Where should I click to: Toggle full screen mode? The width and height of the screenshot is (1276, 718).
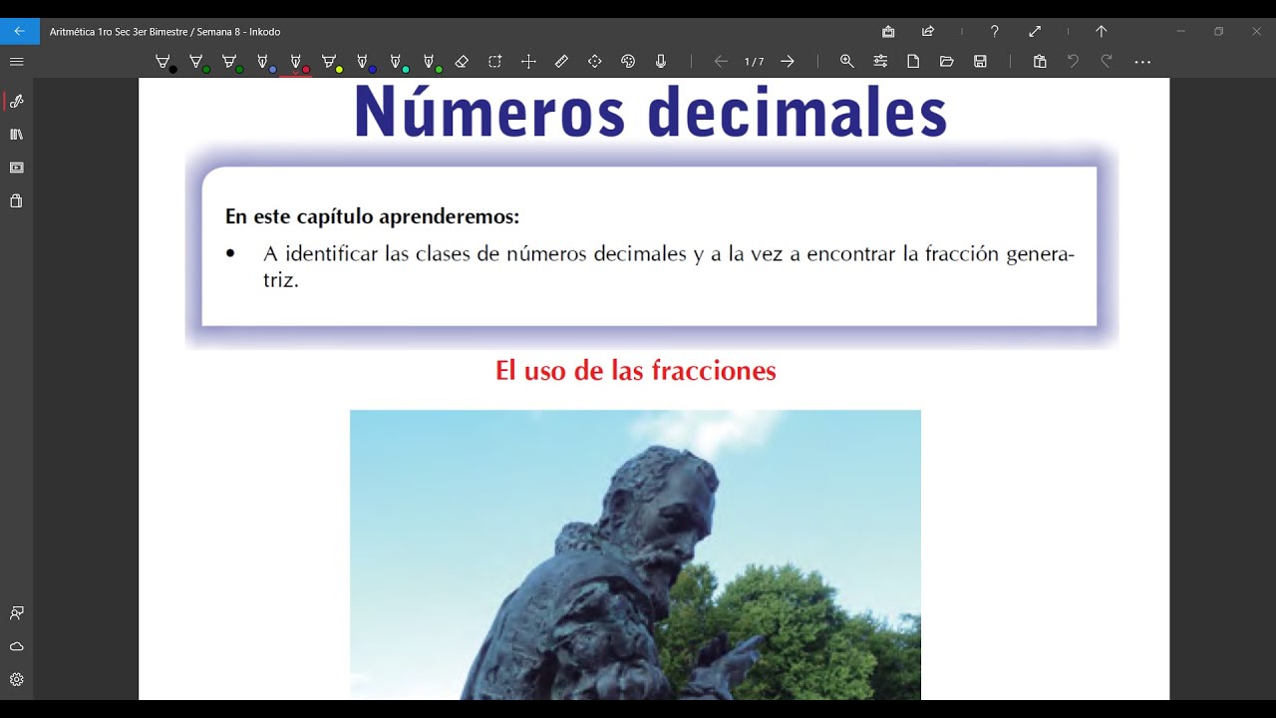pyautogui.click(x=1035, y=31)
